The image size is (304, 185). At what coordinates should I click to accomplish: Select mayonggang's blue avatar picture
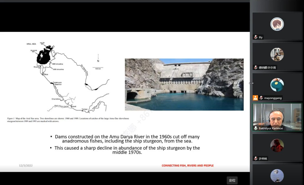277,85
